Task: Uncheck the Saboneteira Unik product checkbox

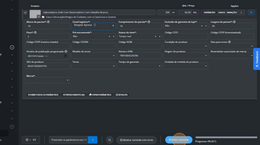Action: (25, 12)
